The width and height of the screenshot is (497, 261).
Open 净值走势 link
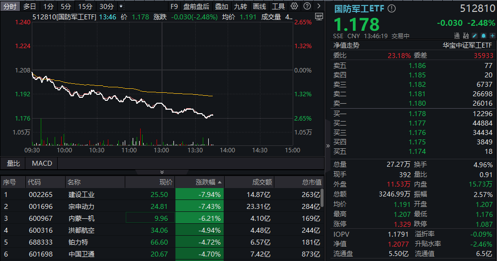tap(346, 45)
